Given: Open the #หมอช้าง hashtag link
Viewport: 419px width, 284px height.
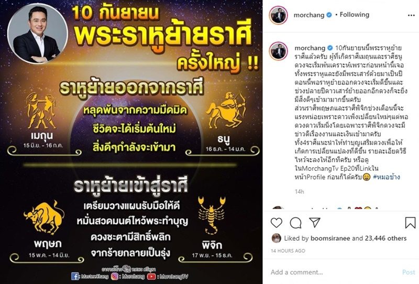Looking at the screenshot, I should click(387, 177).
